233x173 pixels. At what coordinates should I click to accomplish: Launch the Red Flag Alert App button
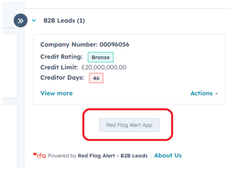pyautogui.click(x=129, y=125)
